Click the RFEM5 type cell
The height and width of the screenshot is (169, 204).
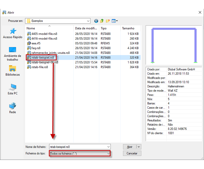(105, 43)
